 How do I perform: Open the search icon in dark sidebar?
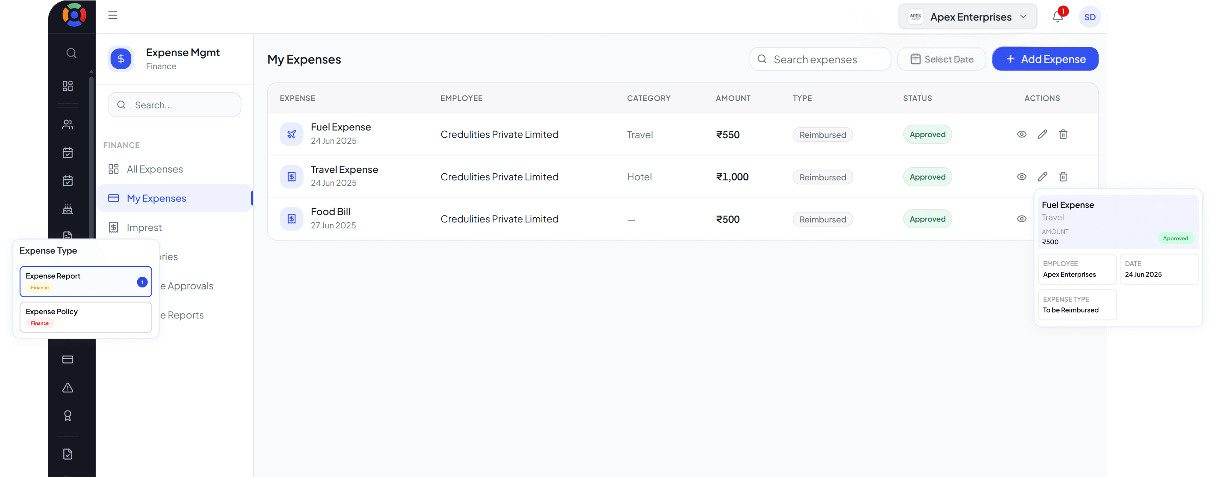(x=71, y=53)
